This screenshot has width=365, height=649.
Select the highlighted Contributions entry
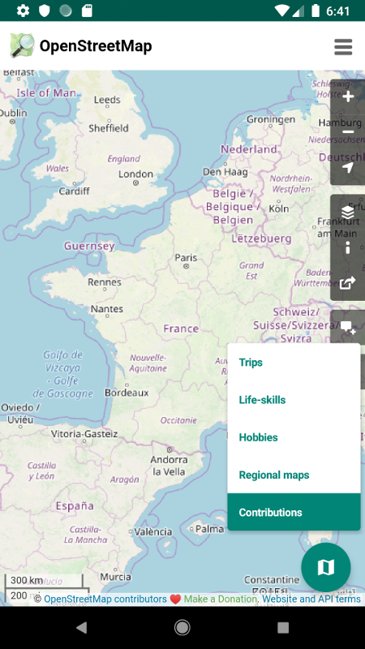[294, 512]
